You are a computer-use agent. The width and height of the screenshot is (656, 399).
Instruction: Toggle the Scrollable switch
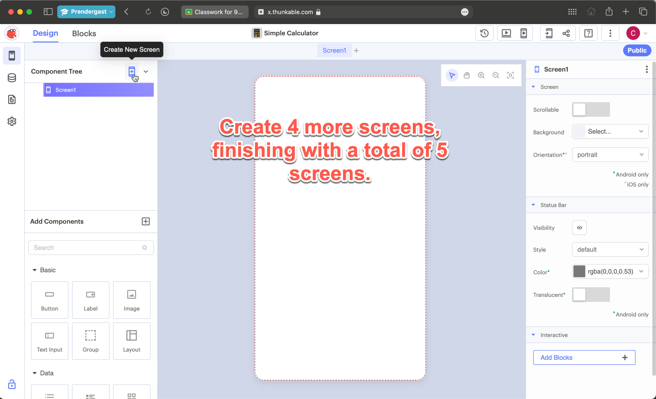pos(590,110)
